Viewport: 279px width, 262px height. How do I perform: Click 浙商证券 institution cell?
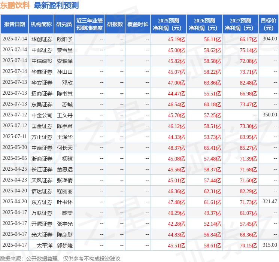point(42,159)
